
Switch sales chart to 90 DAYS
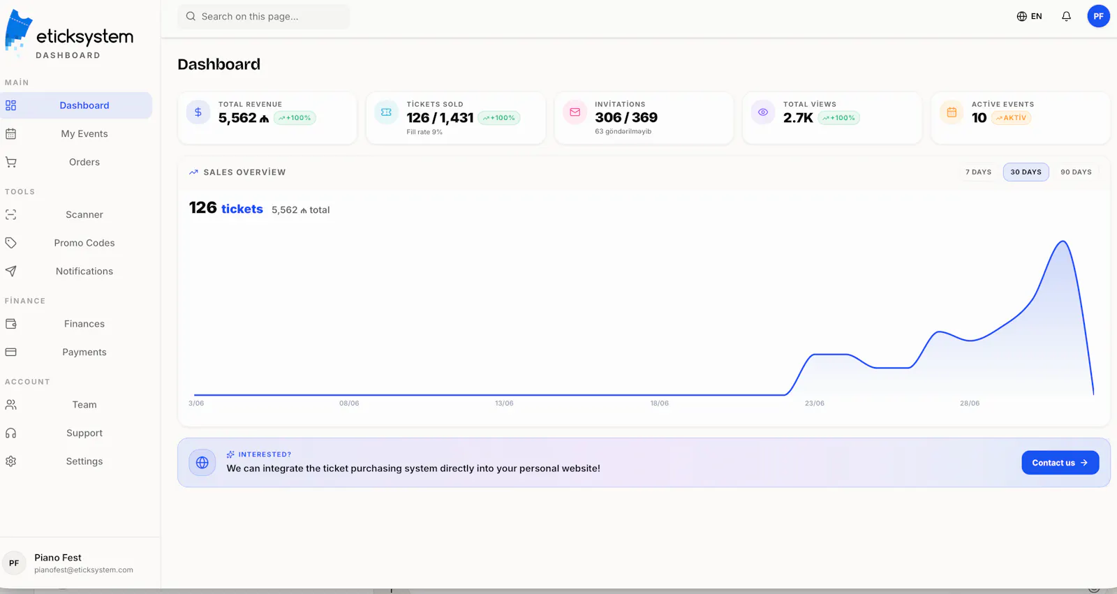(x=1076, y=172)
